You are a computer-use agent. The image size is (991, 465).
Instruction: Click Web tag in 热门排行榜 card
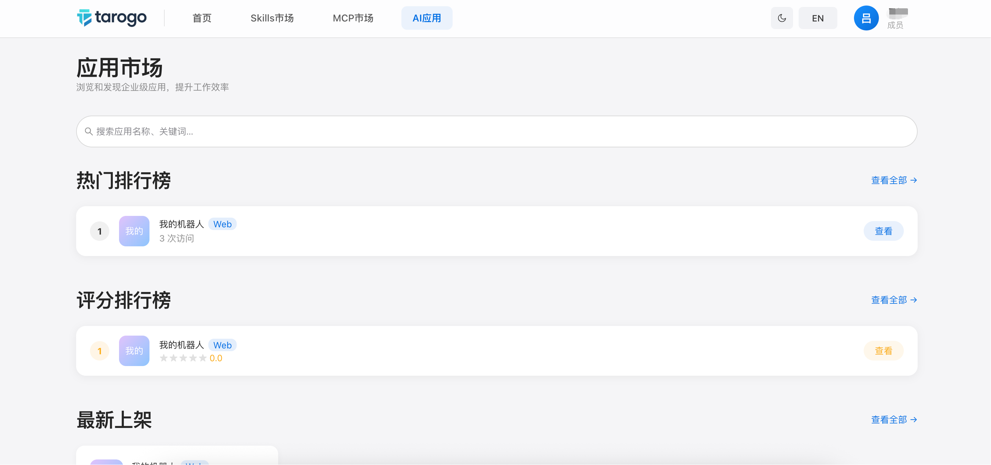[x=222, y=224]
